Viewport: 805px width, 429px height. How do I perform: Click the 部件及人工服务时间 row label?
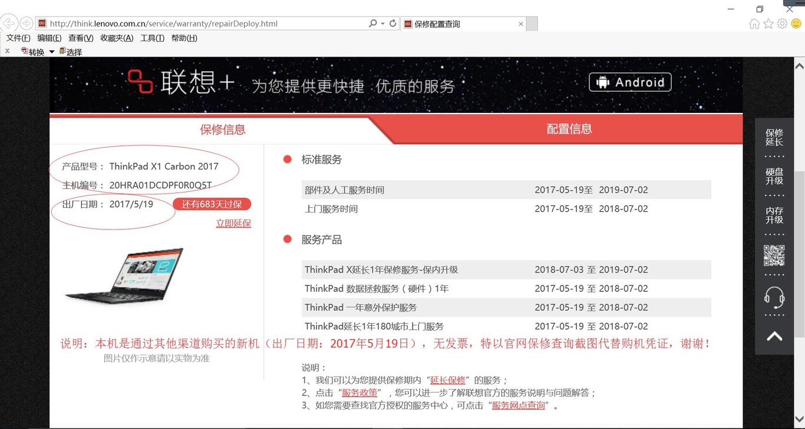[x=344, y=190]
